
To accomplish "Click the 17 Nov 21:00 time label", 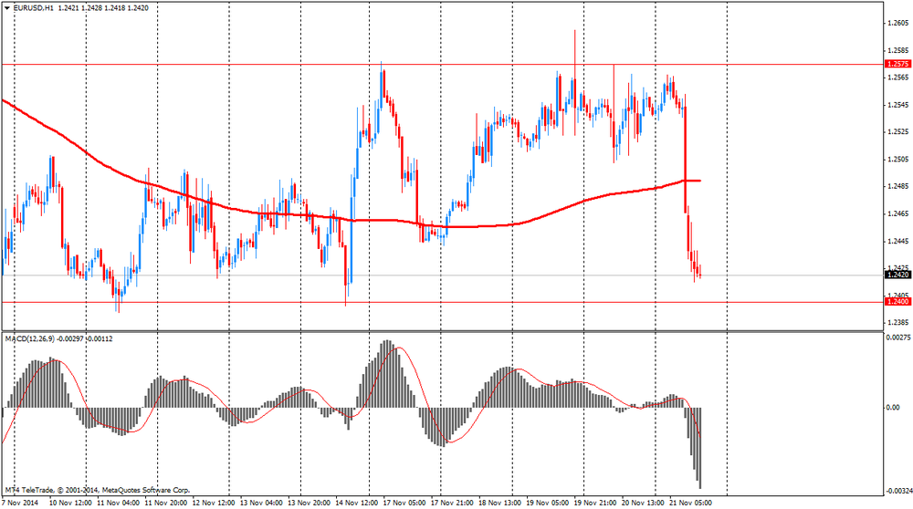I will (x=452, y=503).
